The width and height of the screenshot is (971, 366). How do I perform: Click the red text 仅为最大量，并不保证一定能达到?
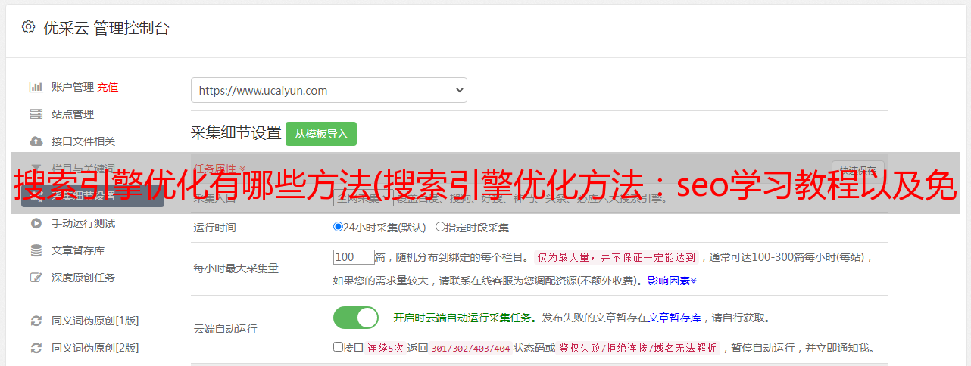tap(617, 257)
